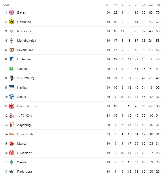This screenshot has width=165, height=179.
Task: Click the truncated Mönchenglad… team name
Action: (x=28, y=41)
